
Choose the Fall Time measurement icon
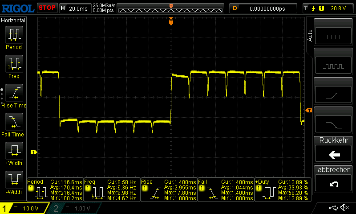[x=13, y=121]
